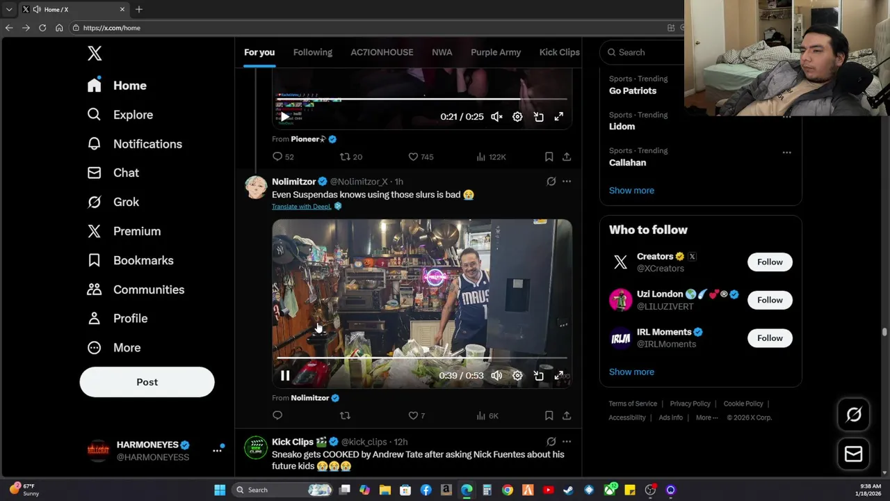Open the More menu in sidebar
The image size is (890, 501).
coord(113,347)
